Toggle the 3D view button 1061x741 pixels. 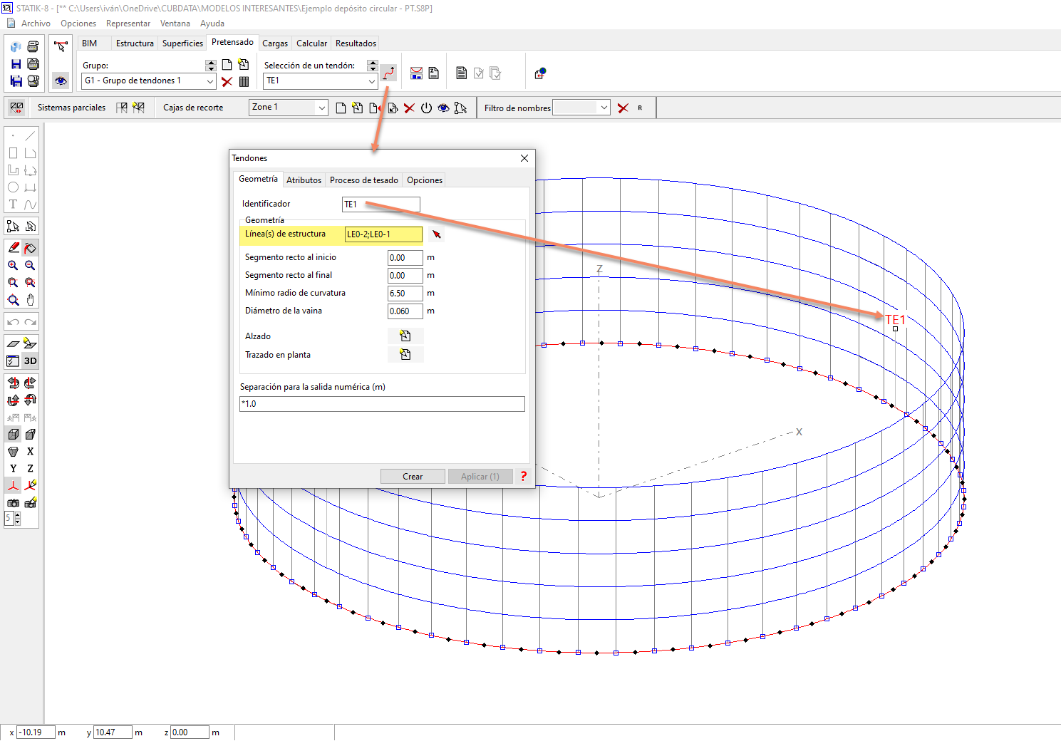[x=30, y=361]
